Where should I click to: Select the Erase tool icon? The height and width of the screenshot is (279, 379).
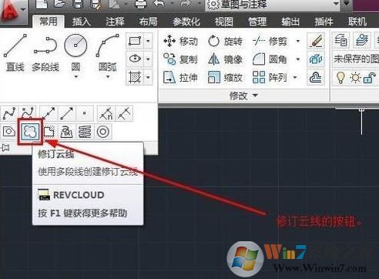point(316,41)
